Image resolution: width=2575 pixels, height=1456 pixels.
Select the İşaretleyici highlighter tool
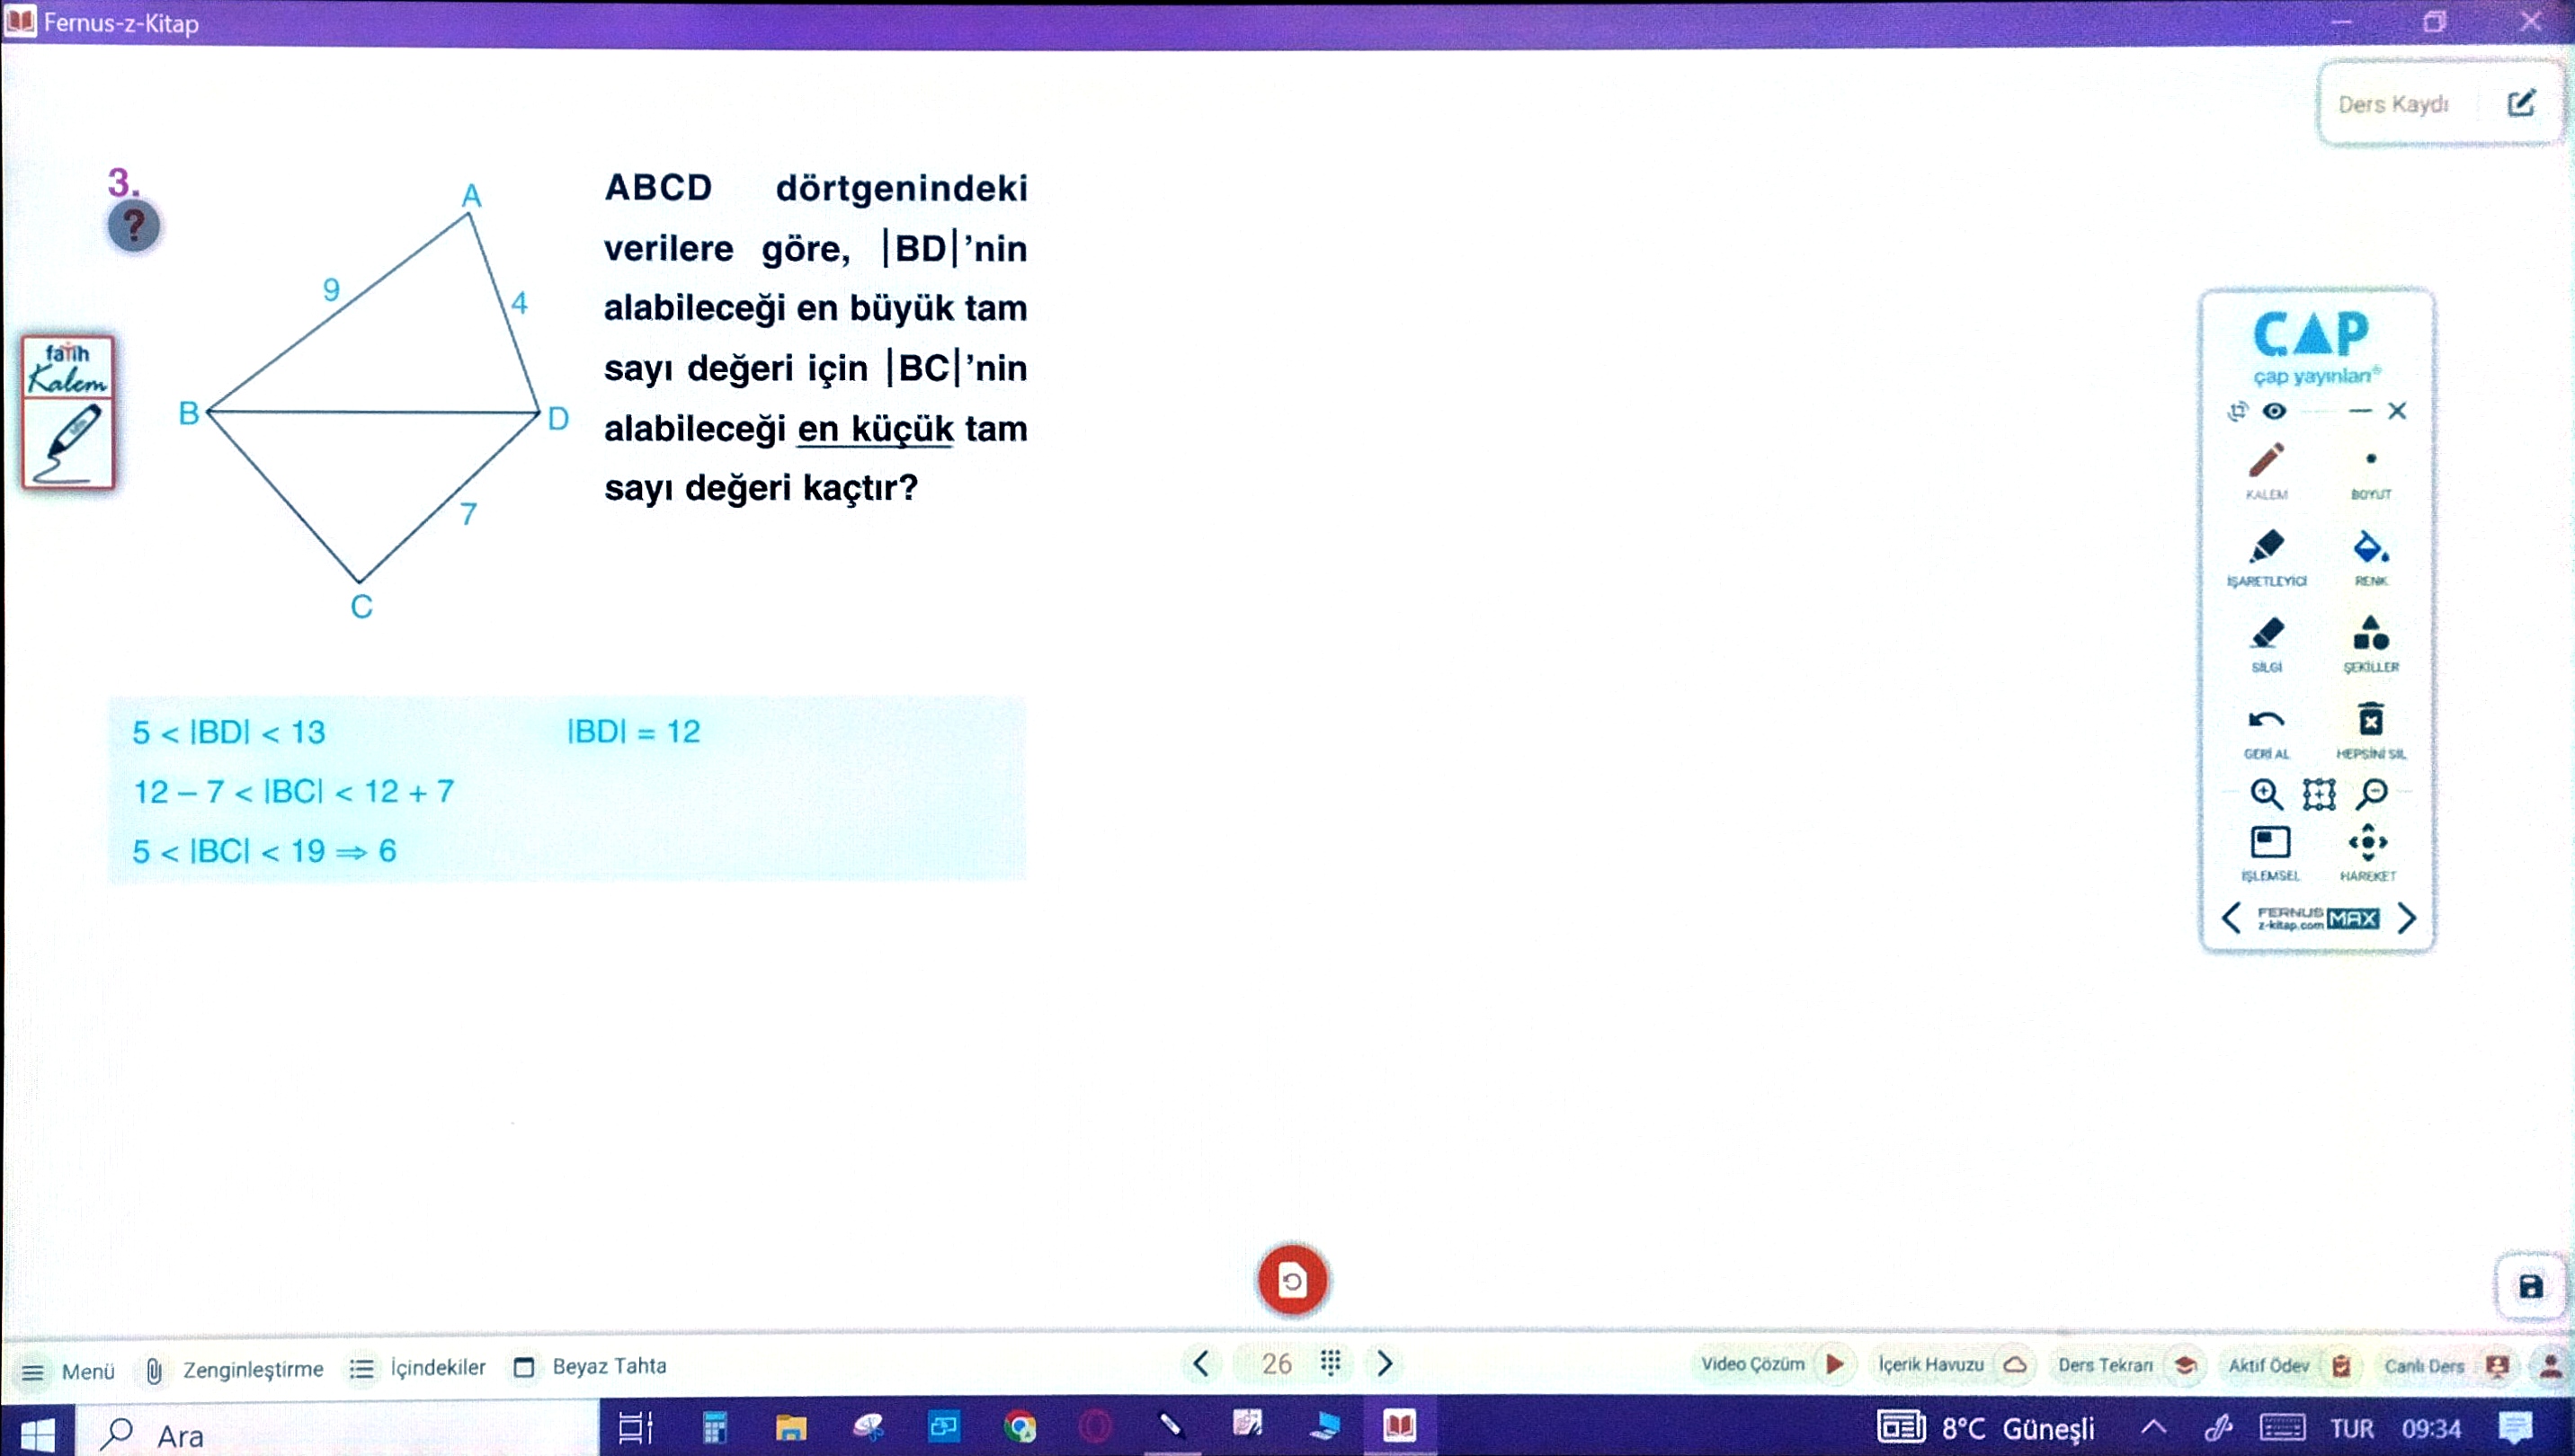(x=2266, y=548)
